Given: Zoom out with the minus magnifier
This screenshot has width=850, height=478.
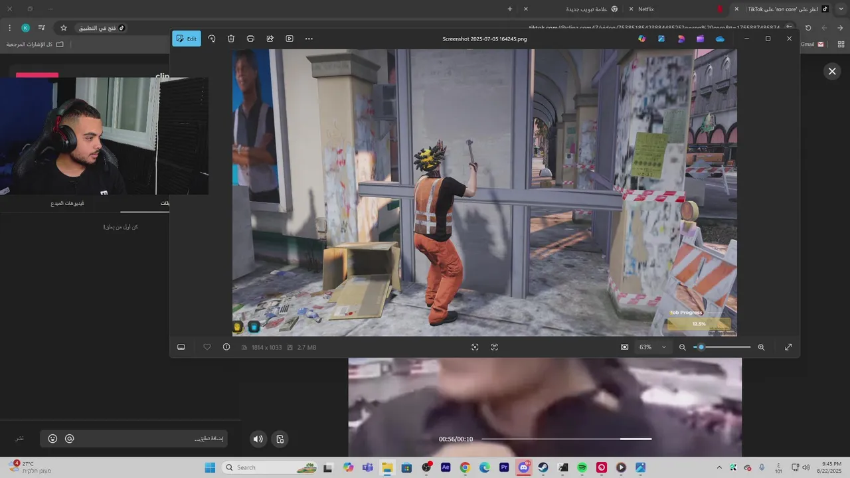Looking at the screenshot, I should 682,347.
